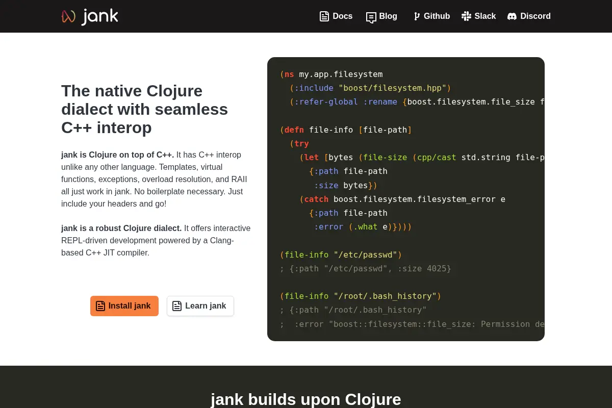The image size is (612, 408).
Task: Go to the Github link
Action: click(431, 16)
